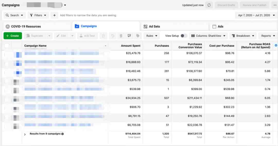This screenshot has width=278, height=146.
Task: Click the info icon beside Results from 9 campaigns
Action: (63, 134)
